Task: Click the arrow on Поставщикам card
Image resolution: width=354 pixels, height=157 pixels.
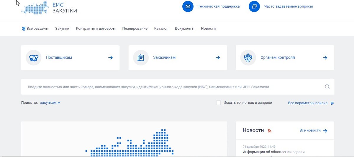Action: pos(110,58)
